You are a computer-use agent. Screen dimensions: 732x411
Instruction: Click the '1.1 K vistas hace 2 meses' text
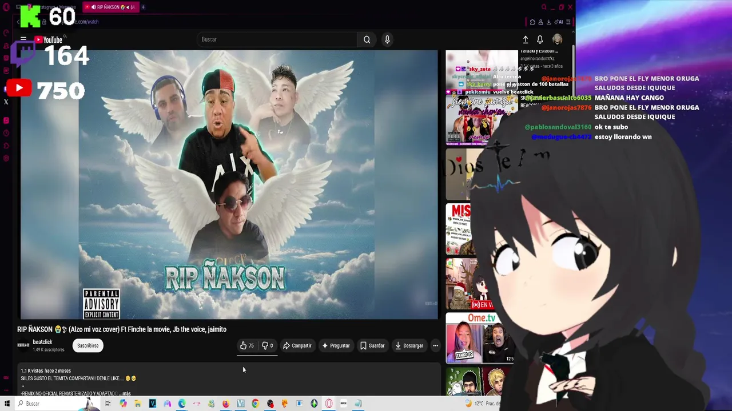[x=46, y=370]
